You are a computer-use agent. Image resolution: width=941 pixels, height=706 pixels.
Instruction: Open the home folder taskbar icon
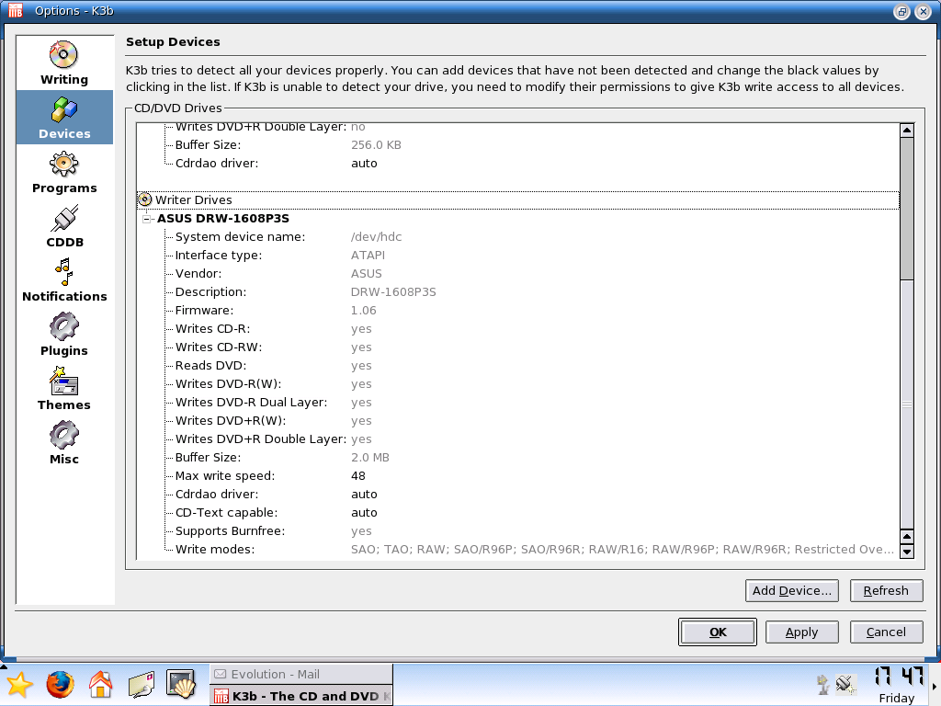click(101, 685)
